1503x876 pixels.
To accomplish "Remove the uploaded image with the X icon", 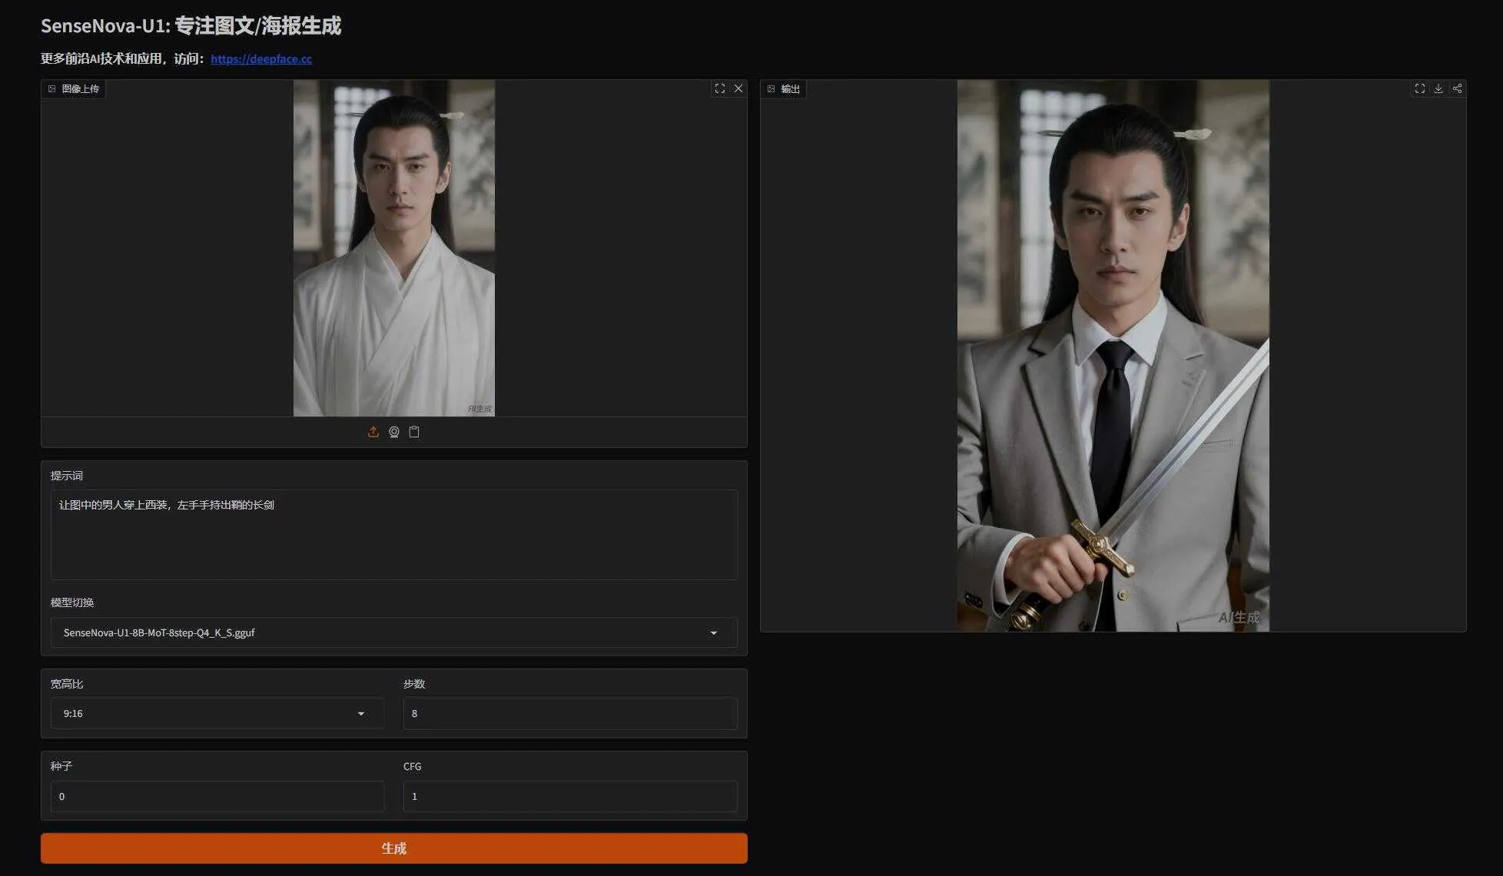I will 738,88.
